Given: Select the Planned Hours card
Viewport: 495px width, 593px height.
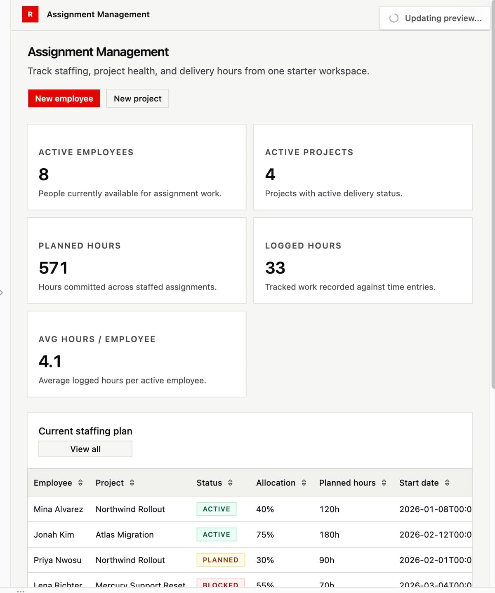Looking at the screenshot, I should tap(137, 261).
